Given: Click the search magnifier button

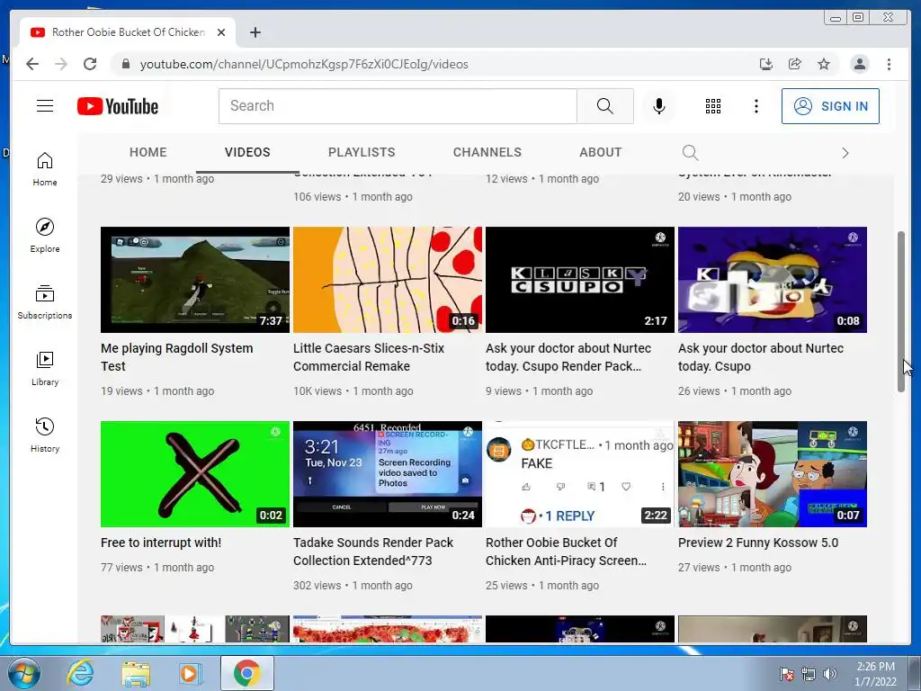Looking at the screenshot, I should click(x=605, y=106).
